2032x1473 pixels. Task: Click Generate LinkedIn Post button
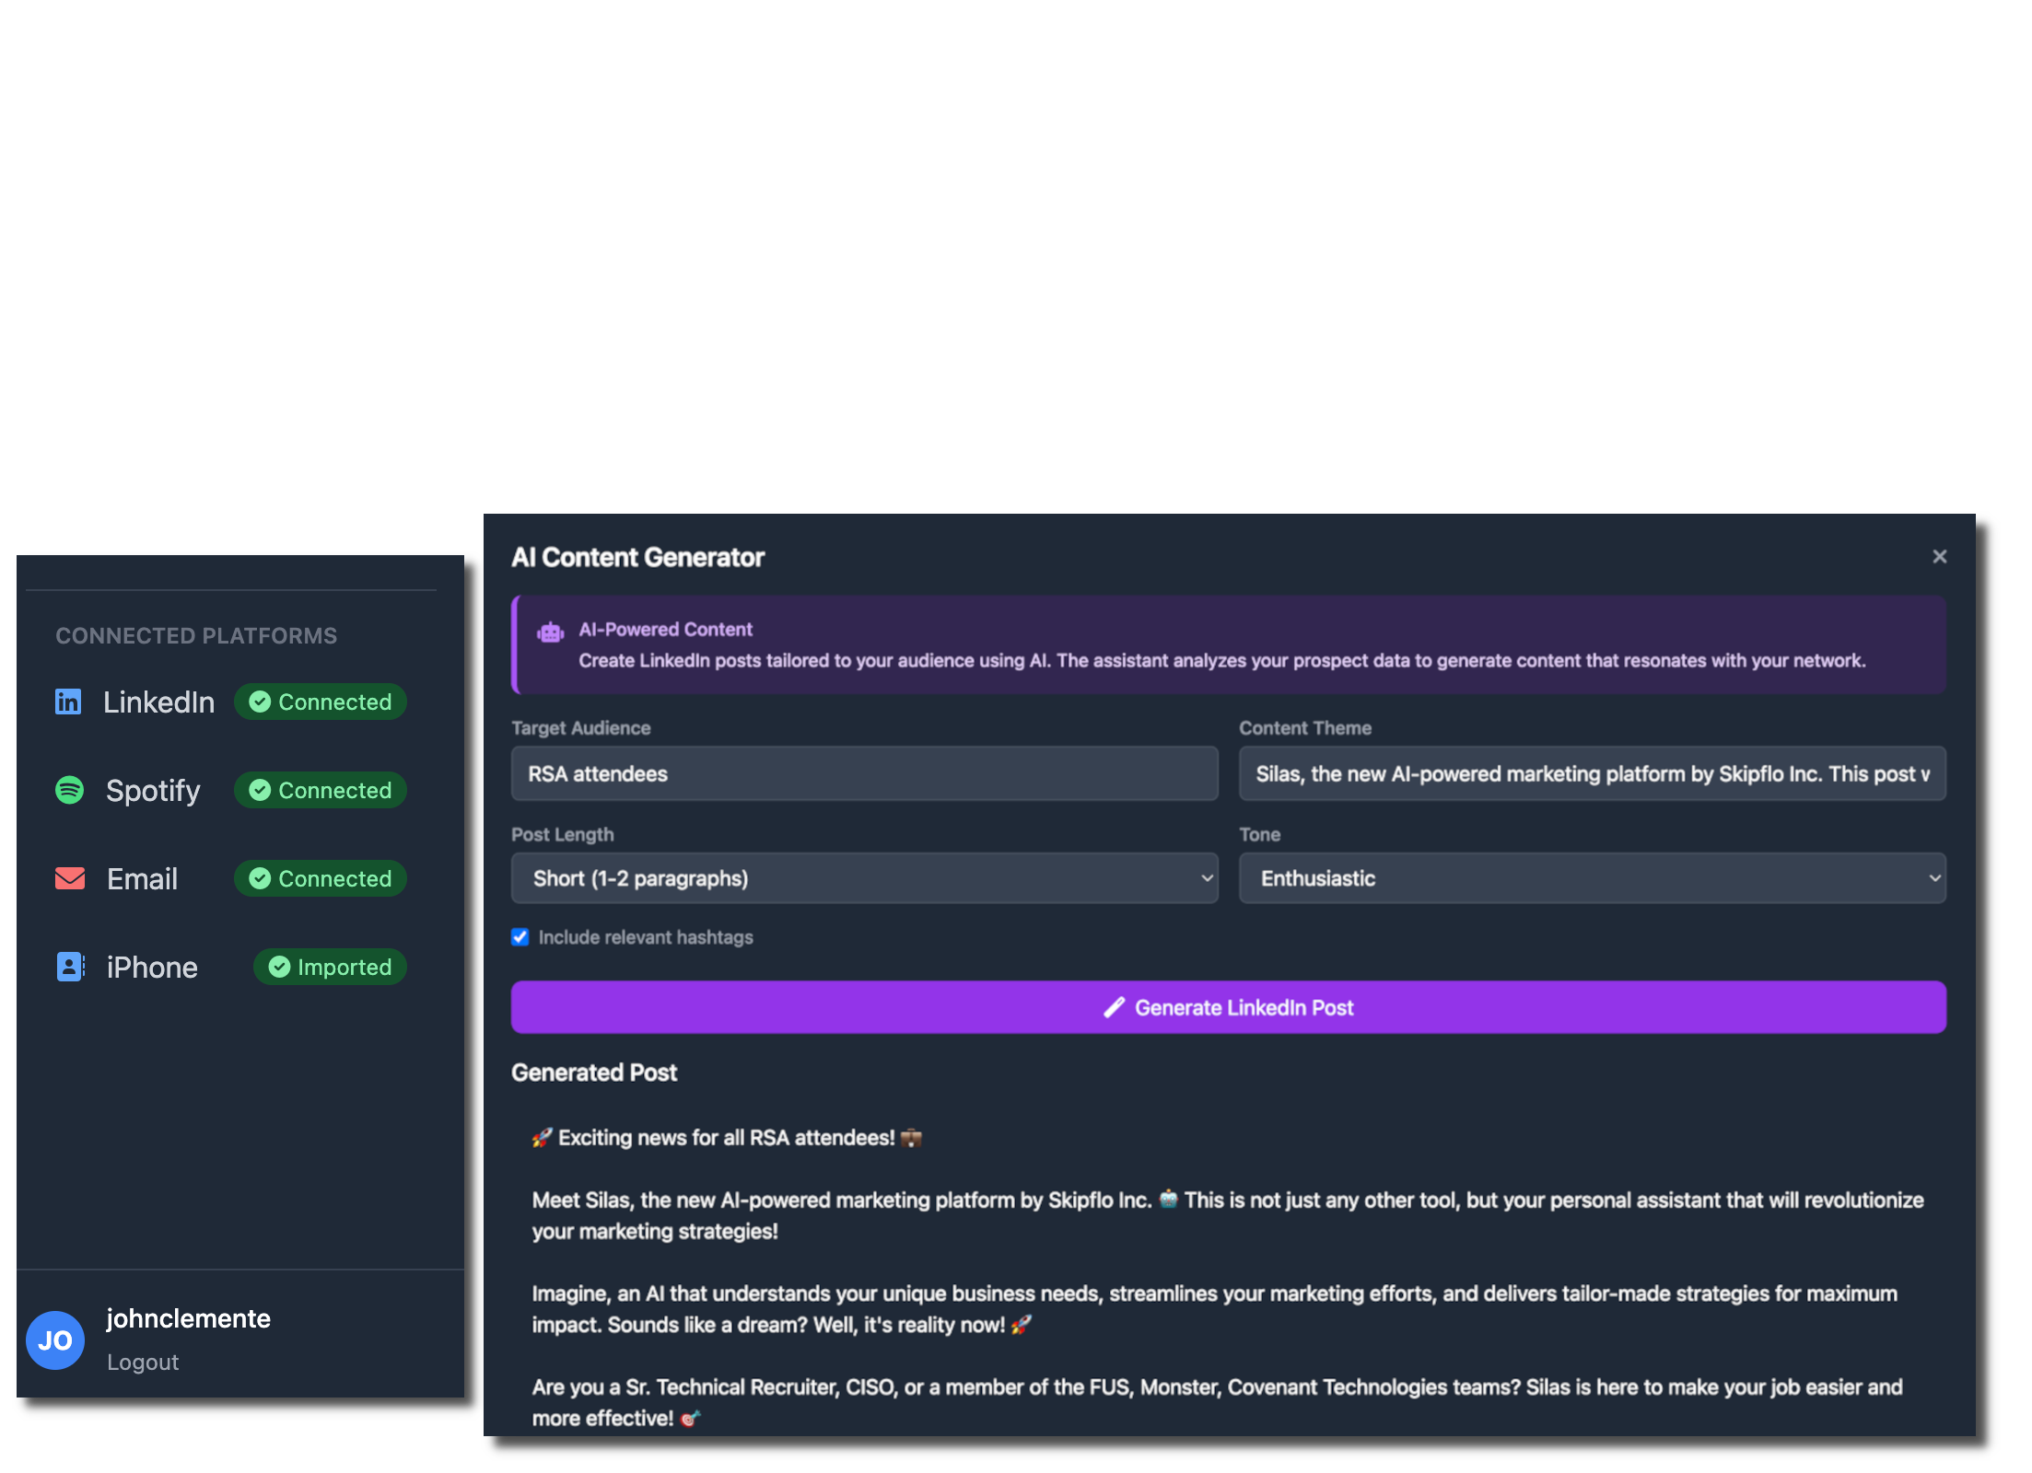1229,1008
